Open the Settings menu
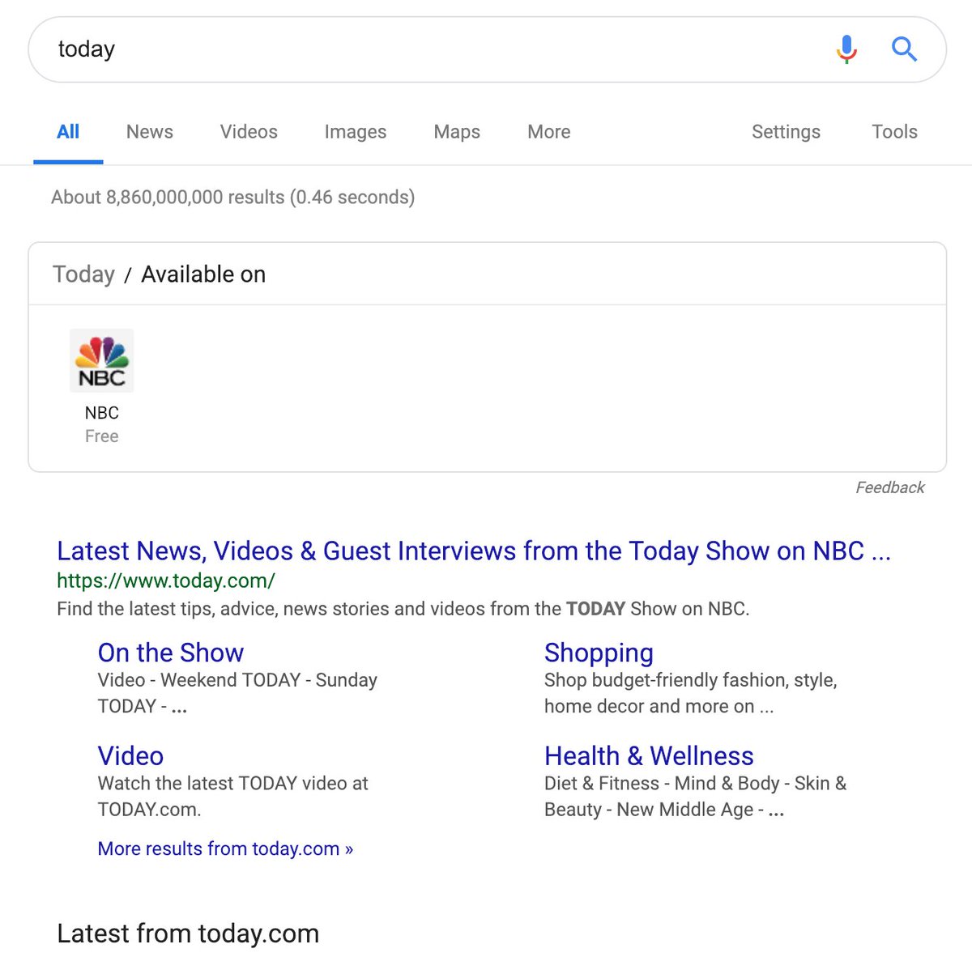Image resolution: width=972 pixels, height=957 pixels. click(786, 132)
